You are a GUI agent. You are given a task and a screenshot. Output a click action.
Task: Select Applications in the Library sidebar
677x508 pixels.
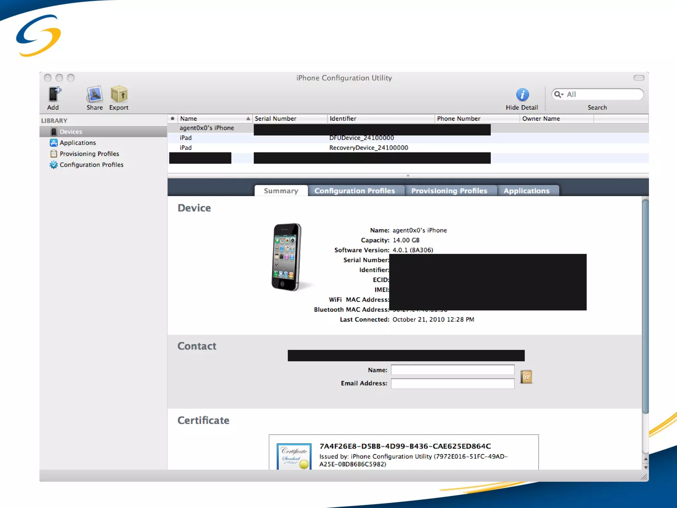coord(77,143)
